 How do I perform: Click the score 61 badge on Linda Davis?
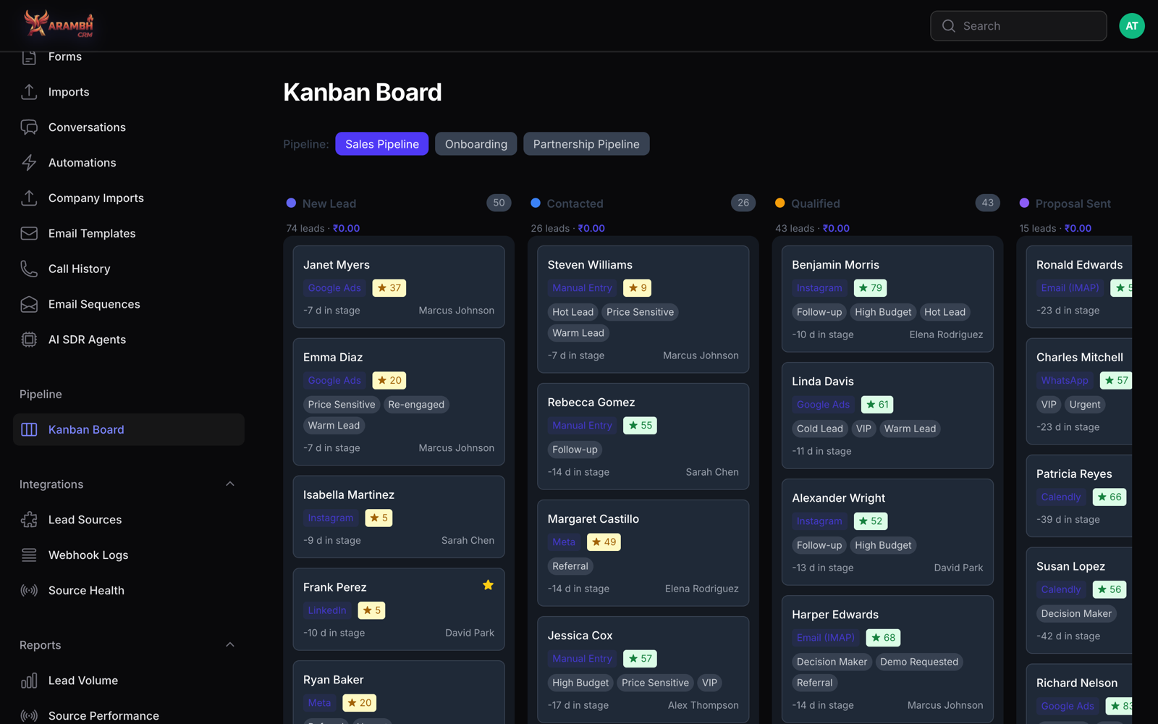pos(877,405)
